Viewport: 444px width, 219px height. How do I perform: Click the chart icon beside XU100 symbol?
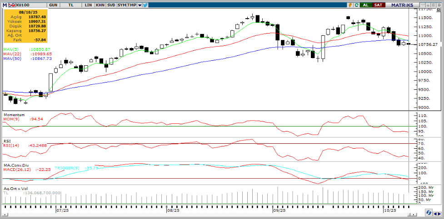[x=11, y=5]
